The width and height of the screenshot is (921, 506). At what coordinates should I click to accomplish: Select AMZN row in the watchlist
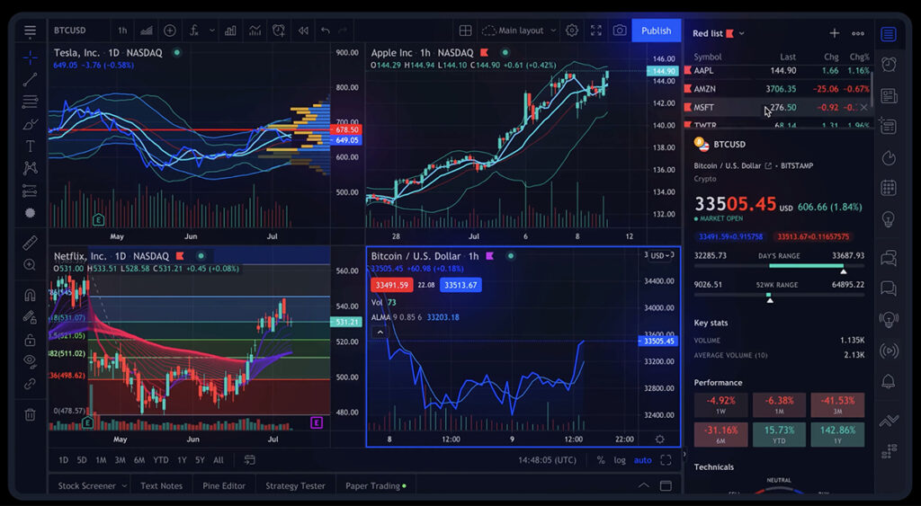778,89
